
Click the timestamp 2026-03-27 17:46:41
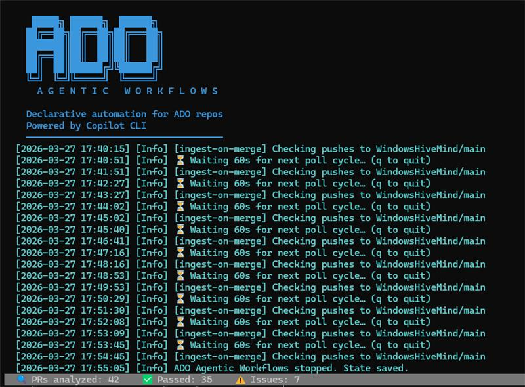[x=73, y=241]
